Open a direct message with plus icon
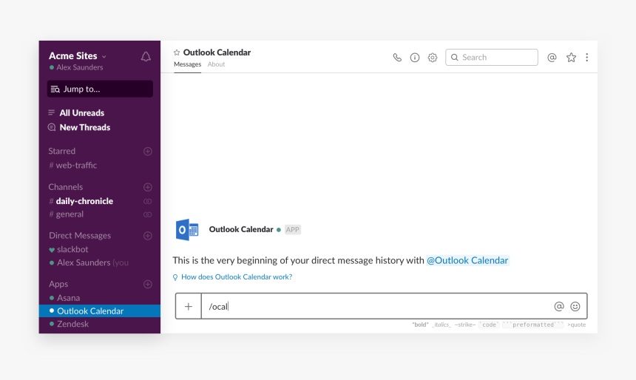The height and width of the screenshot is (380, 636). [x=148, y=236]
